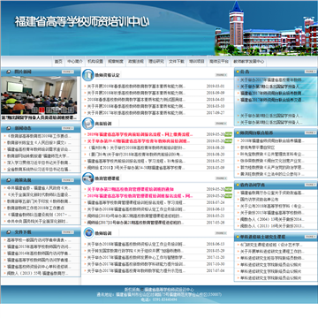Open 教师教学发展中心 navigation item
The height and width of the screenshot is (318, 318).
[x=249, y=62]
